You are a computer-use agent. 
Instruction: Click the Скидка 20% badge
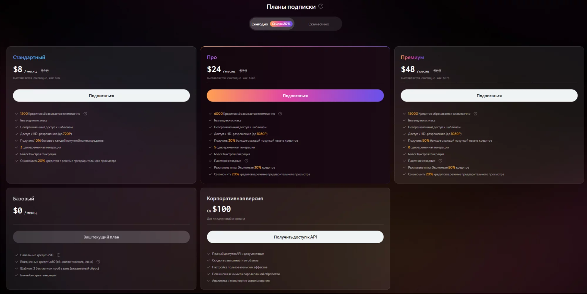281,24
